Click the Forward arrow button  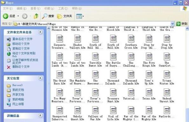point(25,16)
